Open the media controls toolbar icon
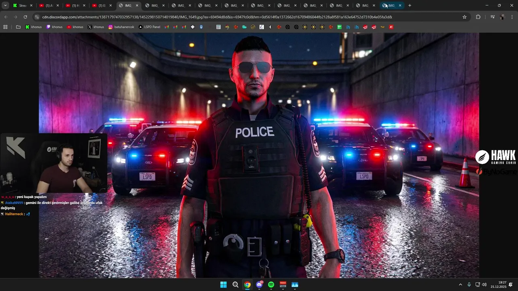 point(492,17)
